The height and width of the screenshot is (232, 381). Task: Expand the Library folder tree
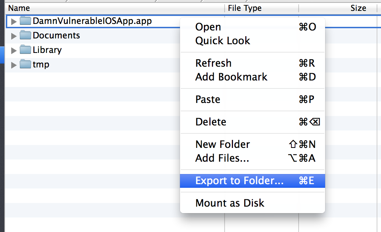click(x=14, y=50)
